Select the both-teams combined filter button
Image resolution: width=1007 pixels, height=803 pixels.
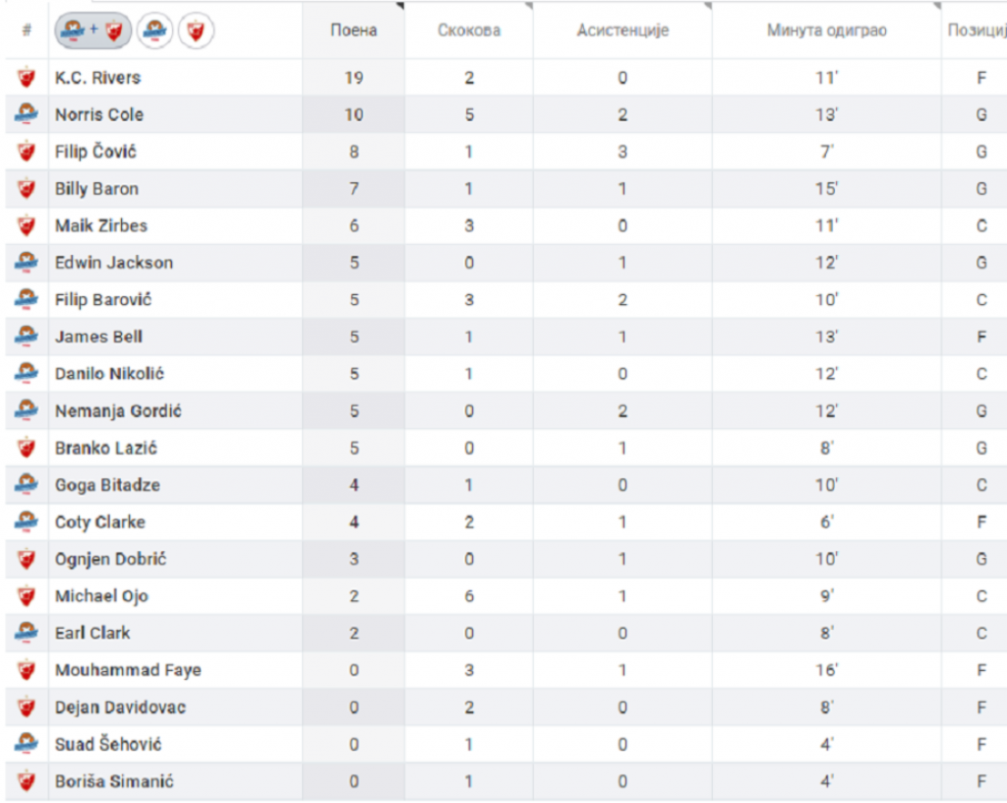(93, 31)
